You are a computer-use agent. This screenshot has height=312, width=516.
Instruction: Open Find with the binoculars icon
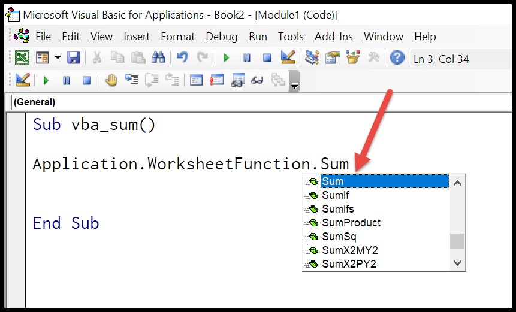coord(158,58)
